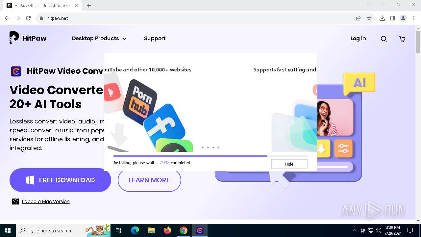Click the 79% progress text
Image resolution: width=421 pixels, height=237 pixels.
tap(164, 163)
